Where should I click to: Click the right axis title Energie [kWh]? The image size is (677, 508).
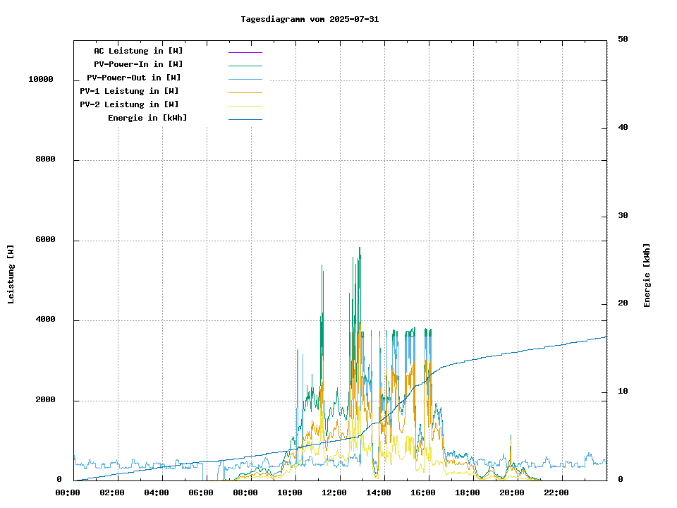click(x=647, y=275)
